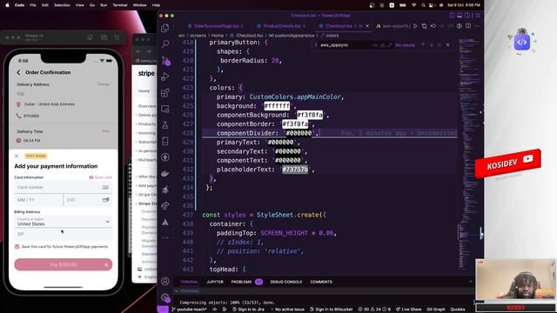Click Git Graph in status bar
The height and width of the screenshot is (313, 557).
pyautogui.click(x=436, y=310)
